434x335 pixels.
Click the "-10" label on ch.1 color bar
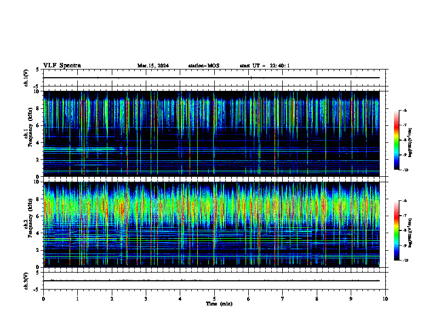[406, 170]
